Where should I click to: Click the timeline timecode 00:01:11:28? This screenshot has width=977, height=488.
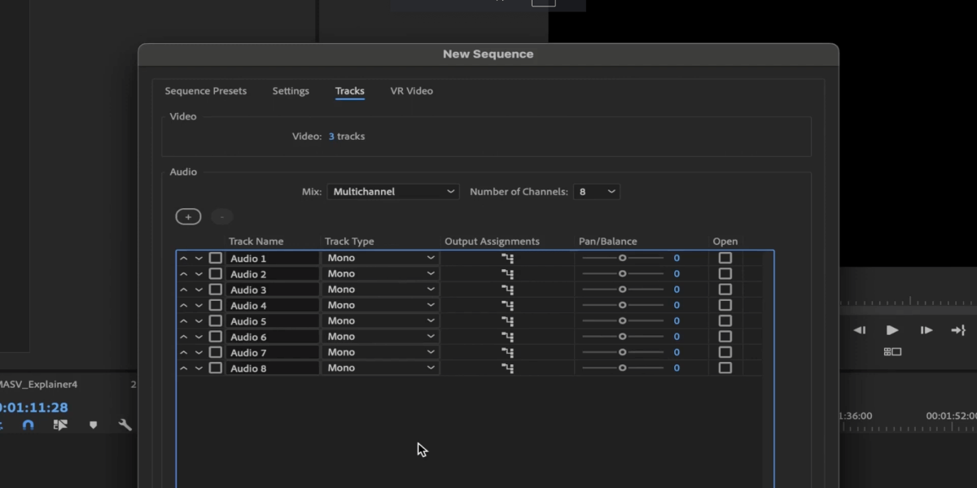34,407
